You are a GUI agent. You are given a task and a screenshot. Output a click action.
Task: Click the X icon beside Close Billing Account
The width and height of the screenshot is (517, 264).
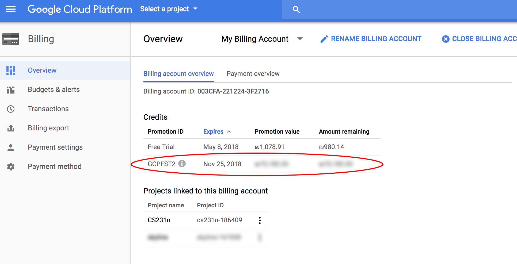click(x=446, y=39)
